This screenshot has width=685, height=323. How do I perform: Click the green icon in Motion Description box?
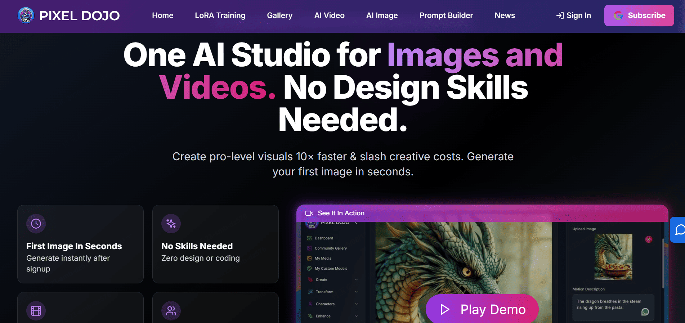pos(645,312)
